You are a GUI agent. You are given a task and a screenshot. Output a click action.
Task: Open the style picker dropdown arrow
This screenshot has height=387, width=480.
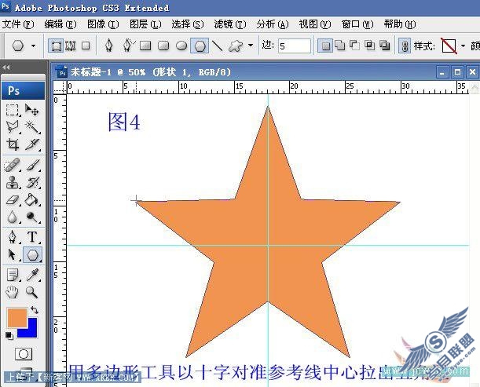click(x=463, y=46)
